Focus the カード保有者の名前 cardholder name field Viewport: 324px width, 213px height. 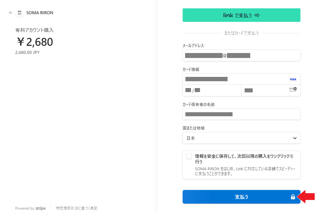point(241,114)
